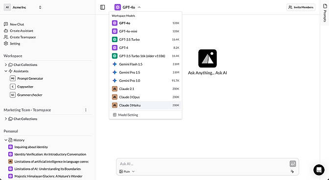Collapse the GPT-4o model dropdown
Screen dimensions: 329x180
(139, 7)
